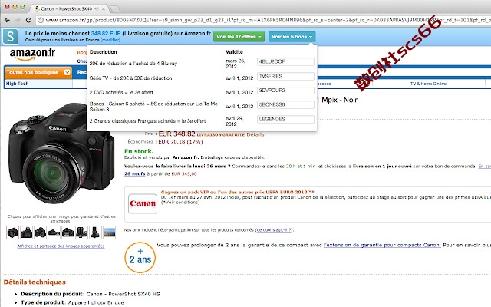Select the 3DVPOUR2 coupon code field

[x=285, y=91]
